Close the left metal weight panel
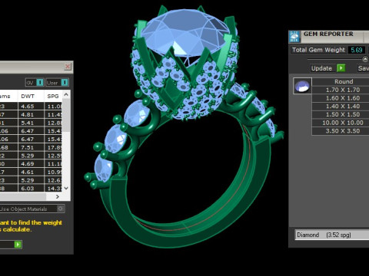Screen dimensions: 369x276 pos(68,67)
